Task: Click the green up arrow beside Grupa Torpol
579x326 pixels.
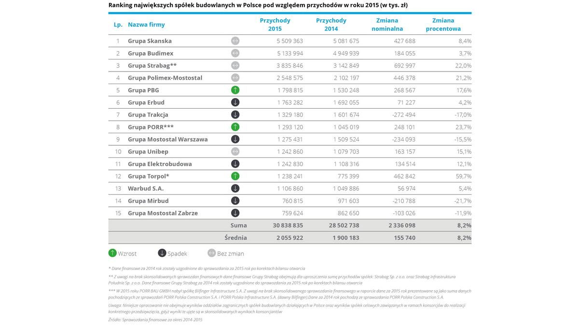Action: point(235,176)
